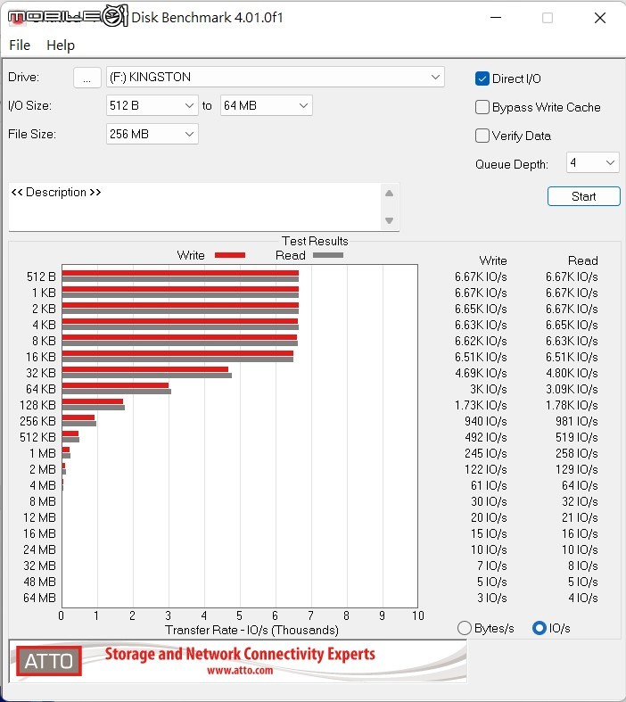Minimize the Disk Benchmark window
Viewport: 626px width, 702px height.
(x=495, y=18)
